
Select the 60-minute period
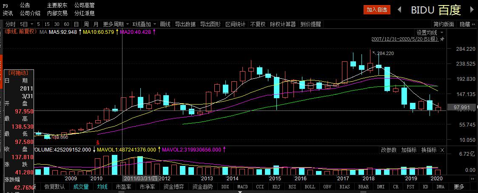[66, 24]
